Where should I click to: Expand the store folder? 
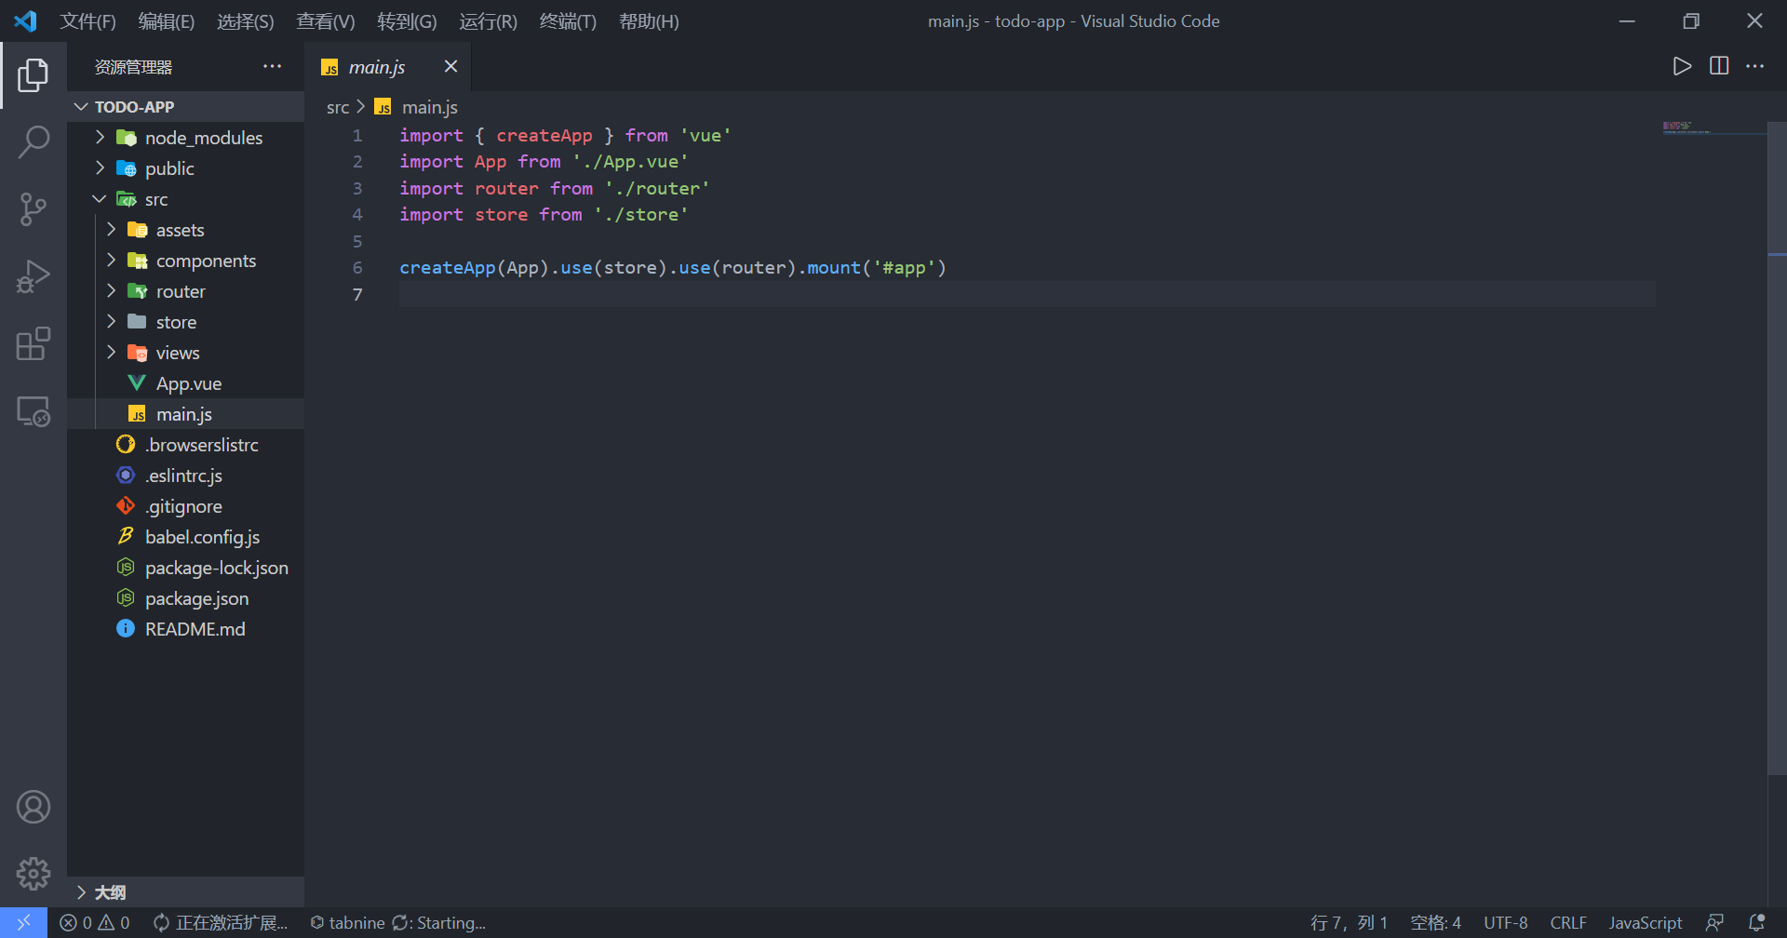click(185, 322)
